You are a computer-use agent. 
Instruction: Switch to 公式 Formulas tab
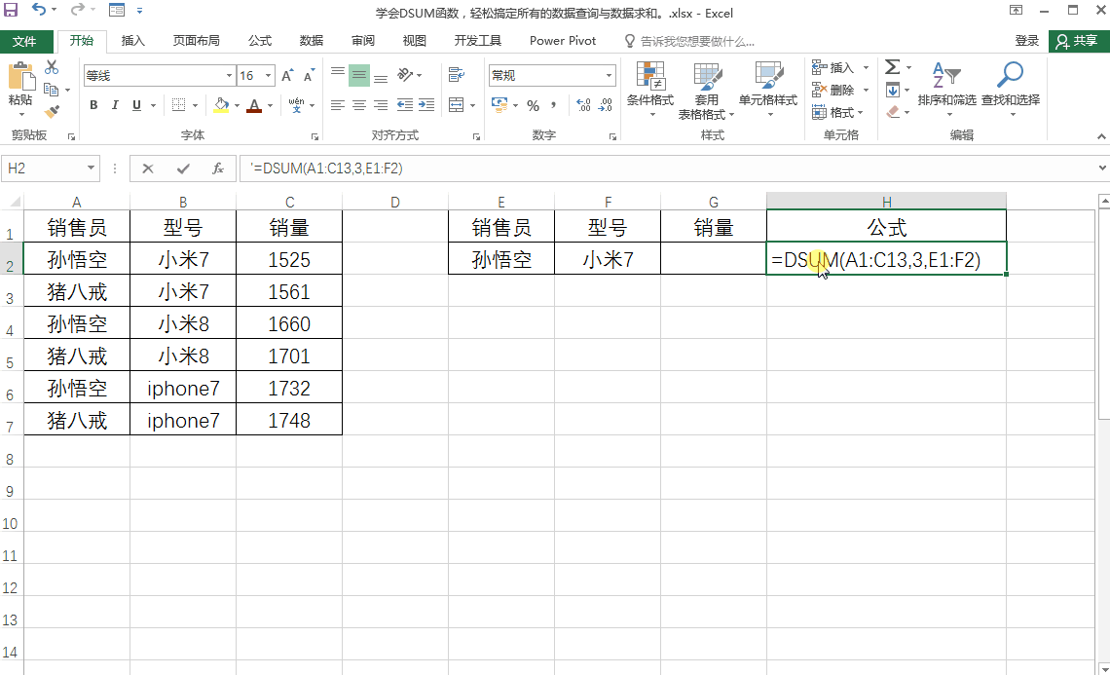(260, 41)
